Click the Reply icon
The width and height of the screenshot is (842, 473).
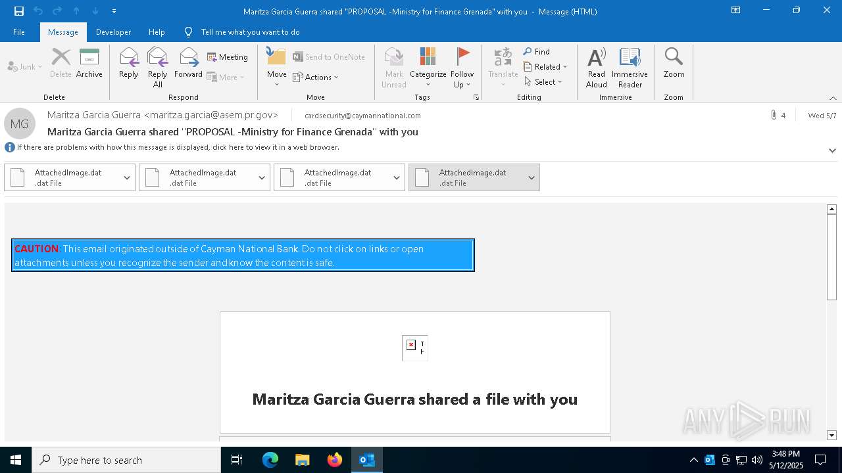129,63
